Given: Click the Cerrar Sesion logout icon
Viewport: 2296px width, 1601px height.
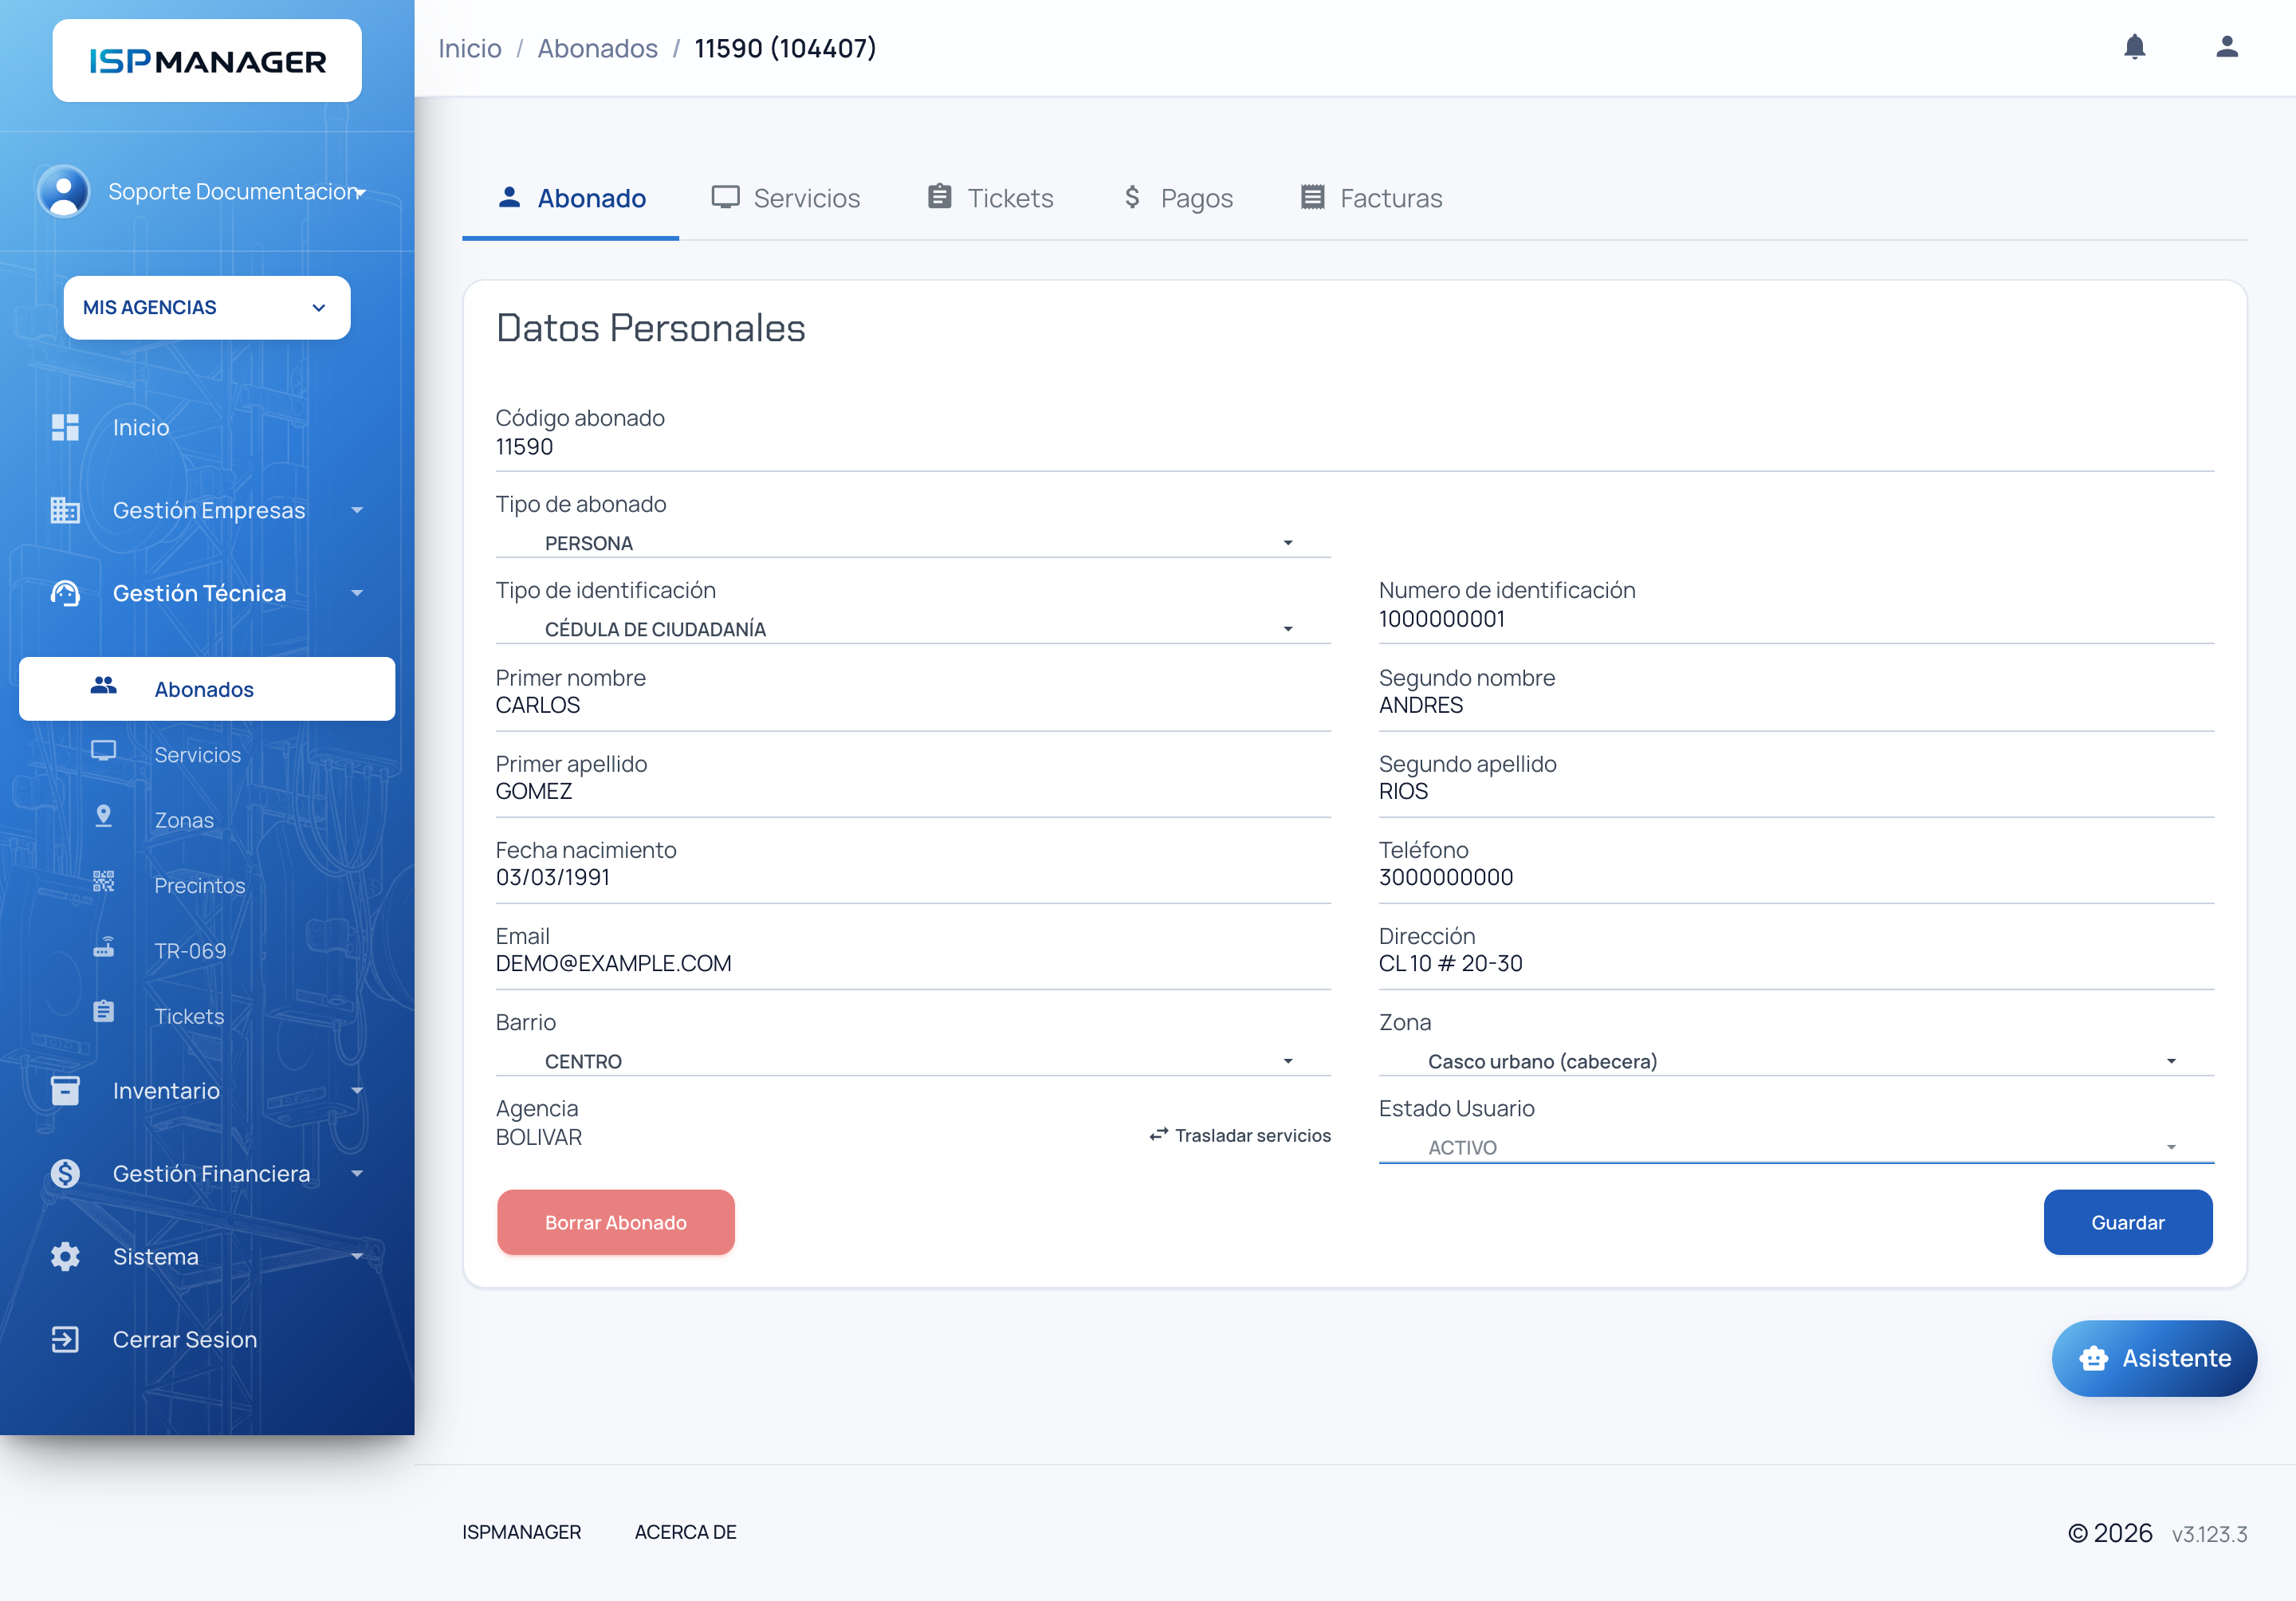Looking at the screenshot, I should (65, 1339).
